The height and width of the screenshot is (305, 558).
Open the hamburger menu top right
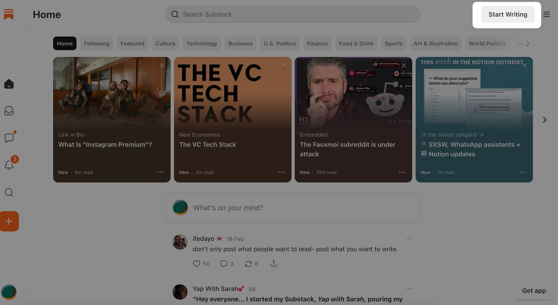[546, 14]
